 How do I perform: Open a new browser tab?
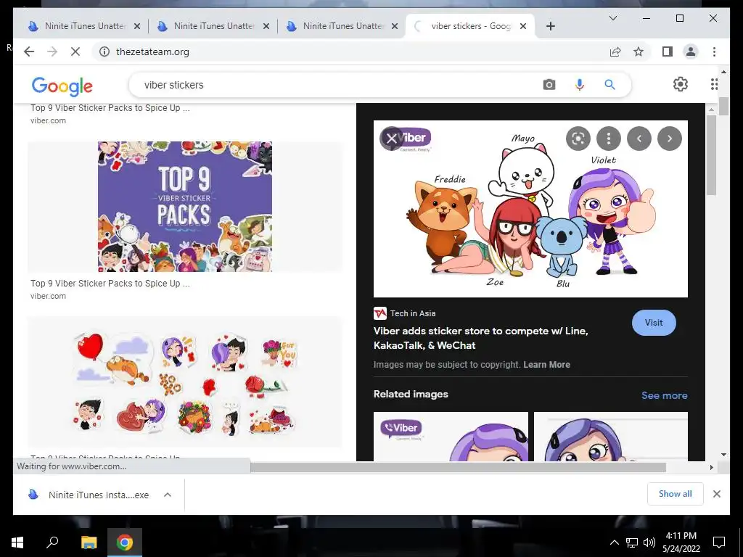(550, 26)
